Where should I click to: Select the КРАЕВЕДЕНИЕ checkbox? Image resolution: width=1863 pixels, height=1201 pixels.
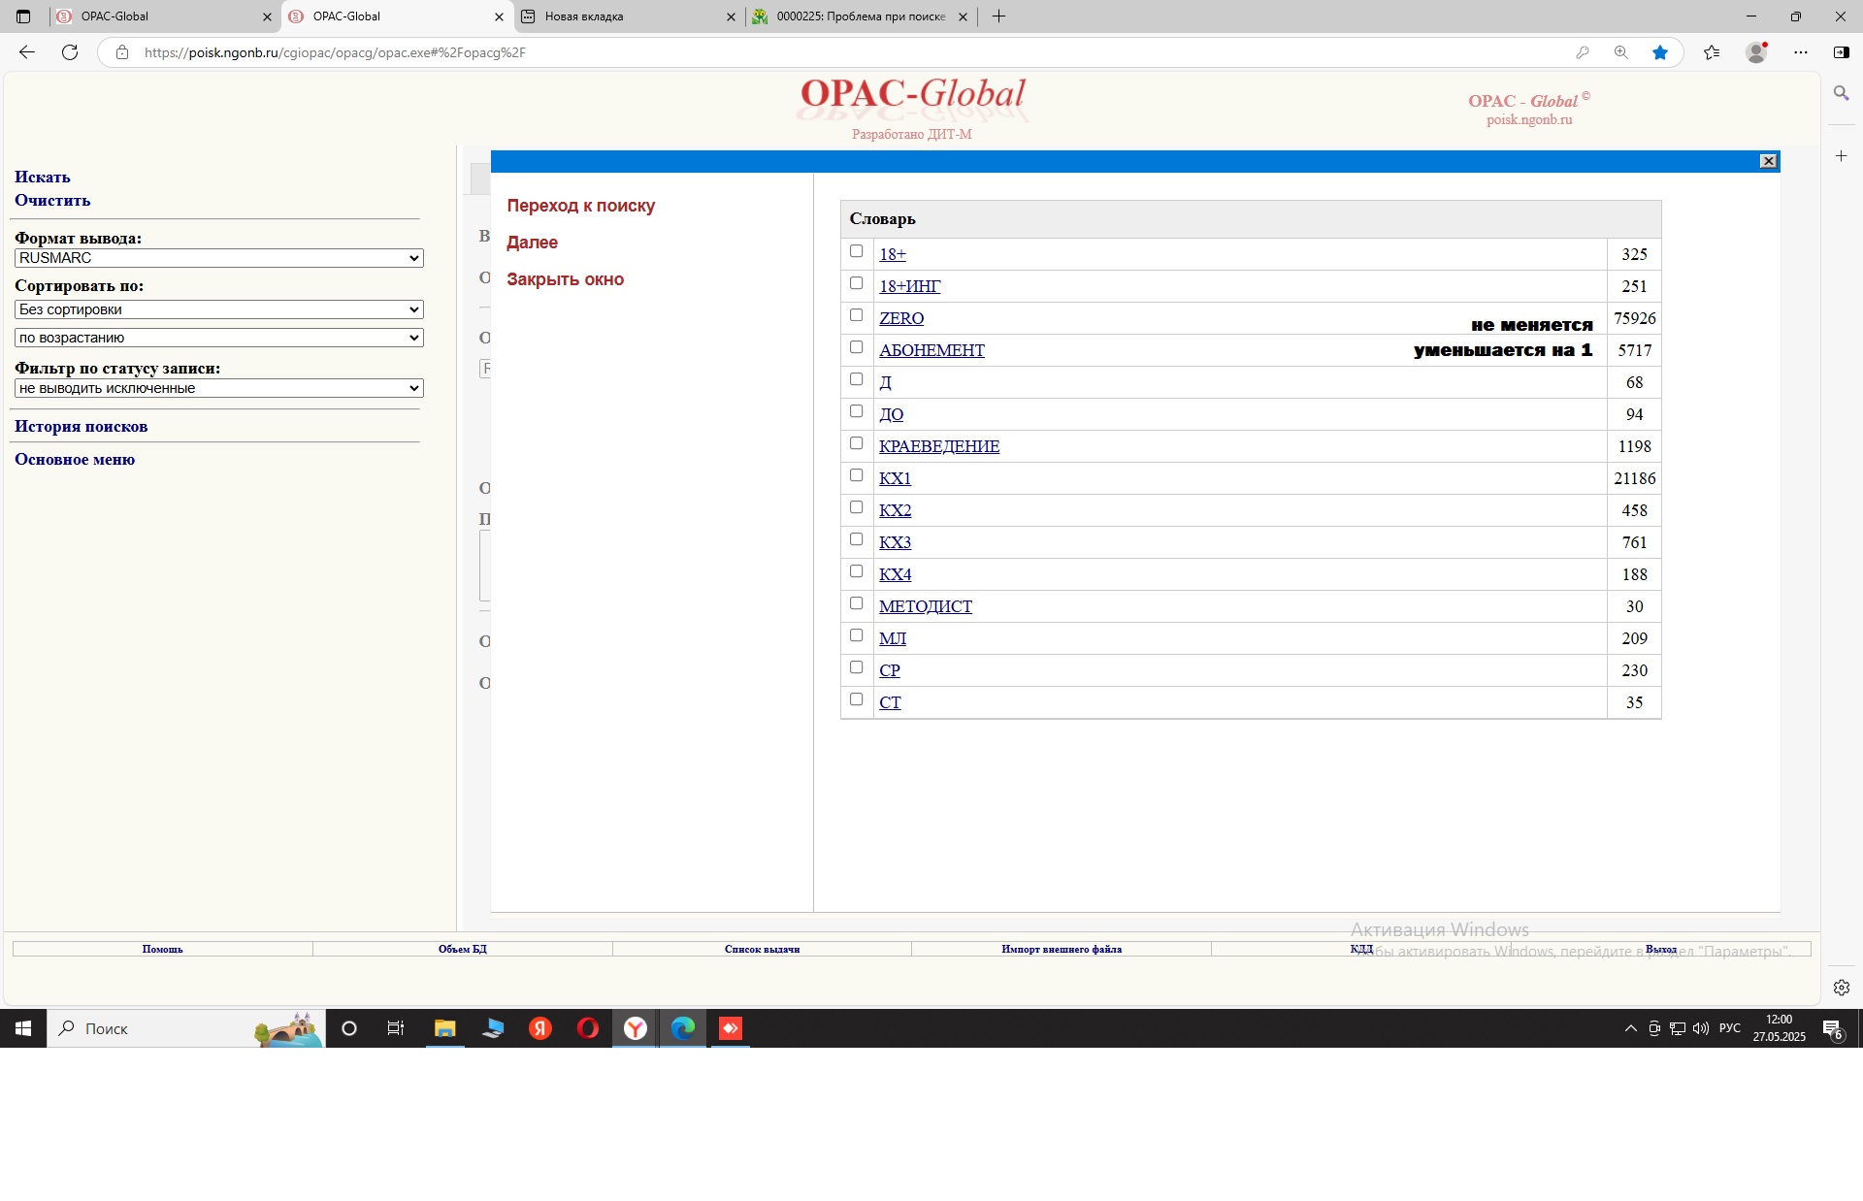(x=856, y=443)
